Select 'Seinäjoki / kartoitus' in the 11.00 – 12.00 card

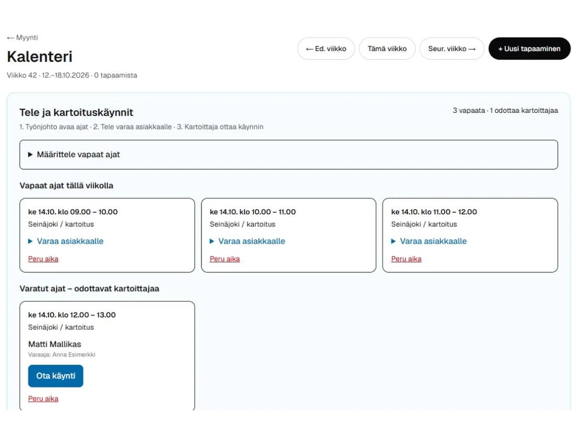[424, 224]
